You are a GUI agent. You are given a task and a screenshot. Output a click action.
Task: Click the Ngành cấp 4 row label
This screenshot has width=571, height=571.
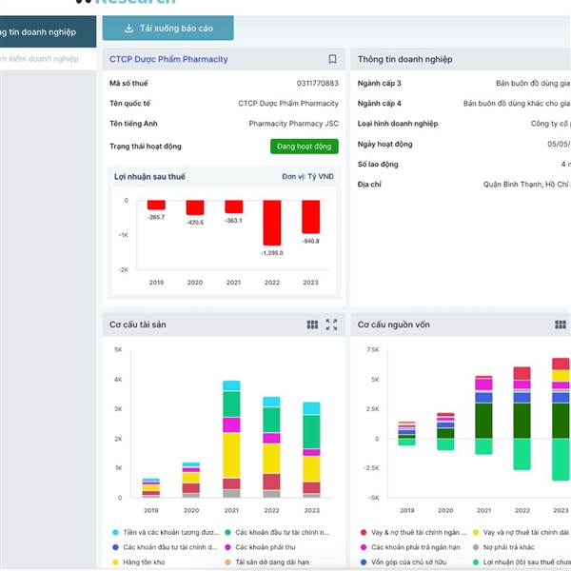coord(379,104)
